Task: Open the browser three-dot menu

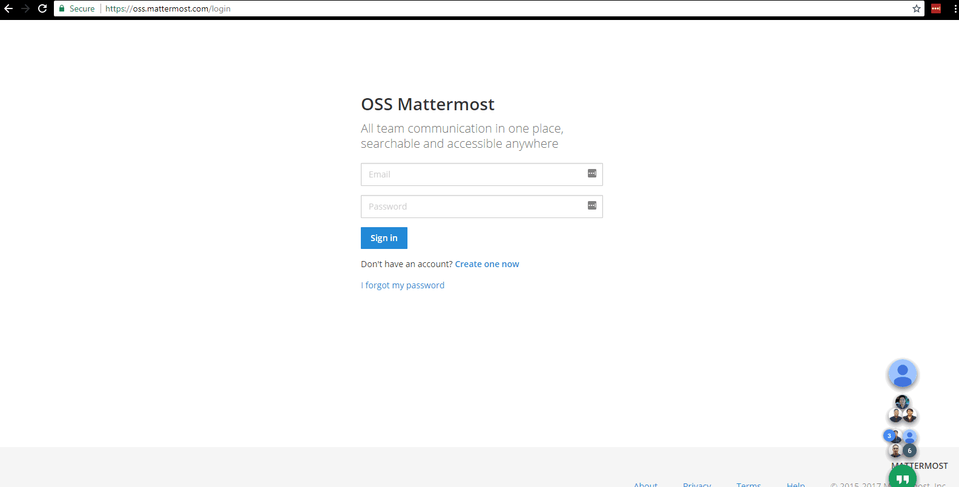Action: point(955,8)
